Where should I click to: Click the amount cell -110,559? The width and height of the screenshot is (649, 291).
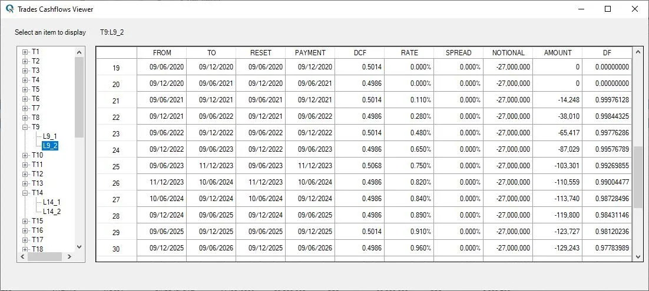558,182
